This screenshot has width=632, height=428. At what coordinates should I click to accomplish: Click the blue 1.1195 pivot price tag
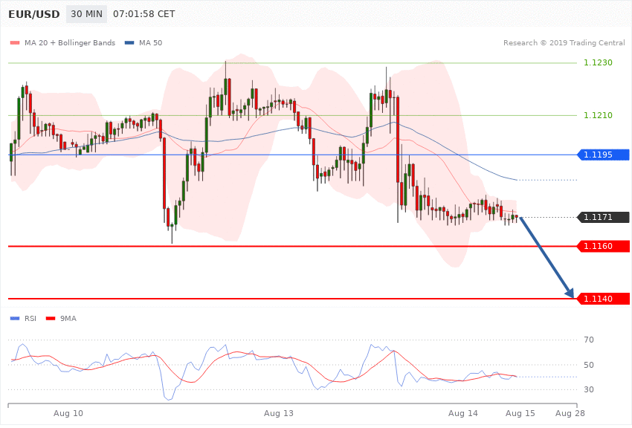tap(604, 155)
